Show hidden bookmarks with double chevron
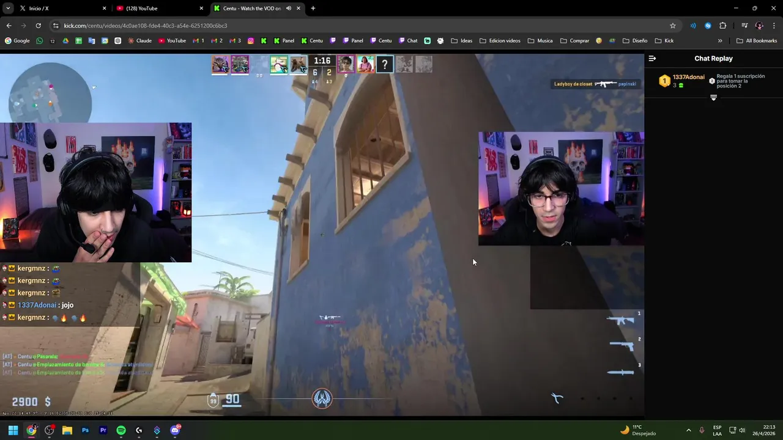The image size is (783, 440). (x=720, y=41)
